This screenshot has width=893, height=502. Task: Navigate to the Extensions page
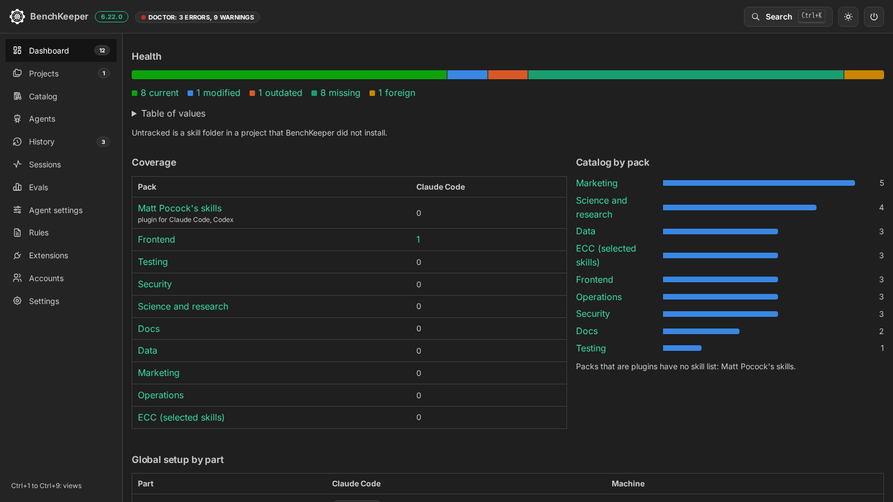click(x=61, y=255)
